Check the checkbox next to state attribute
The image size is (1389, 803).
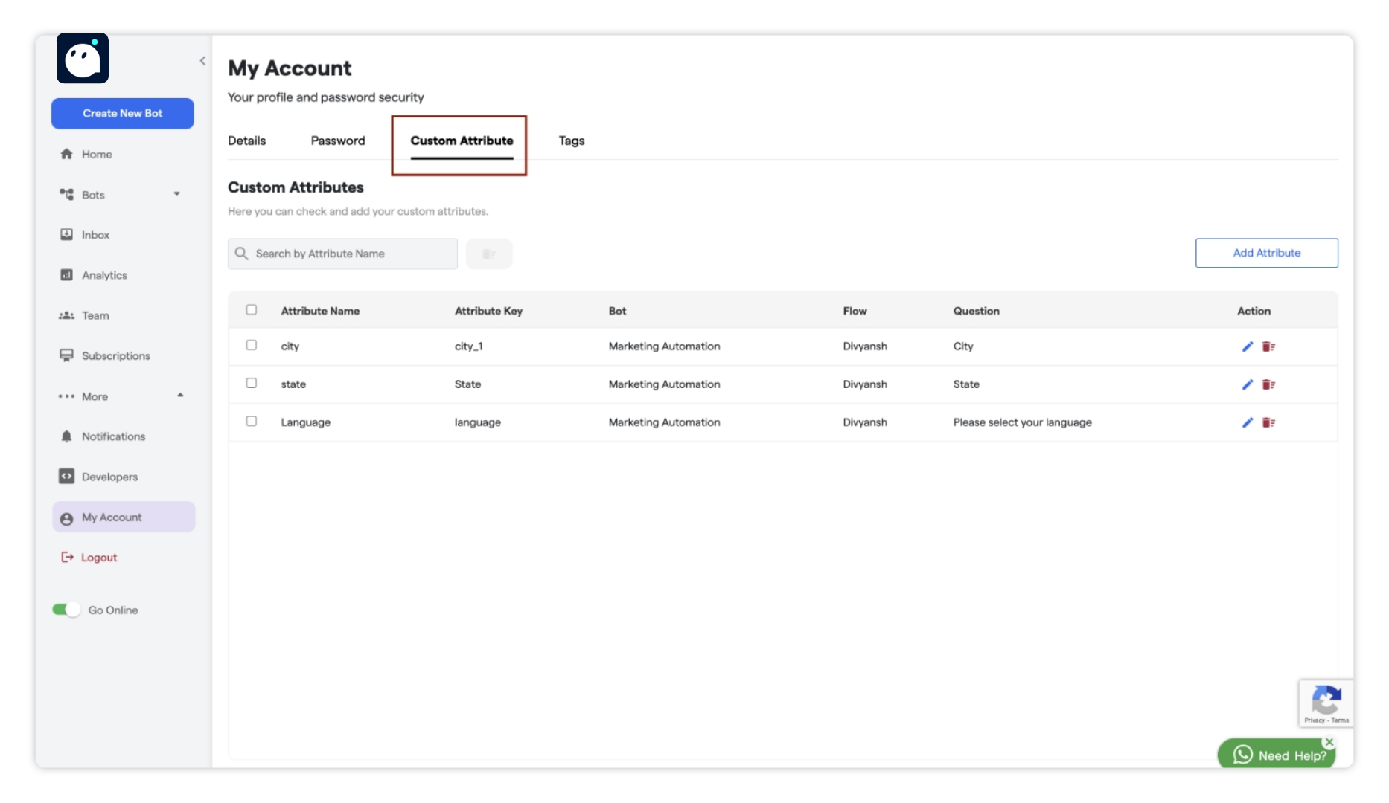251,384
